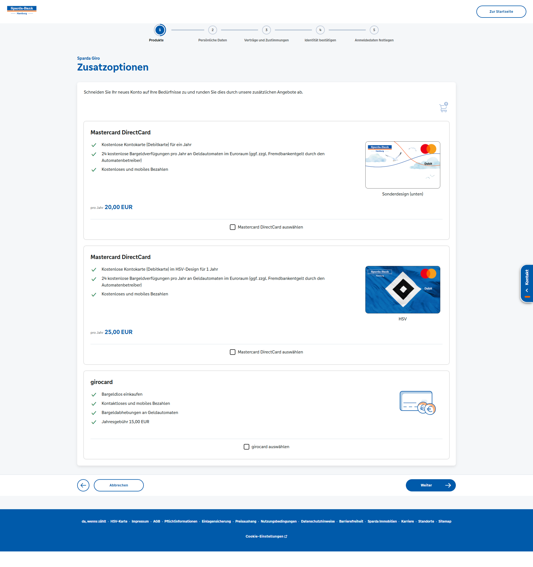This screenshot has width=533, height=567.
Task: Click step 4 Identität bestätigen circle
Action: point(320,30)
